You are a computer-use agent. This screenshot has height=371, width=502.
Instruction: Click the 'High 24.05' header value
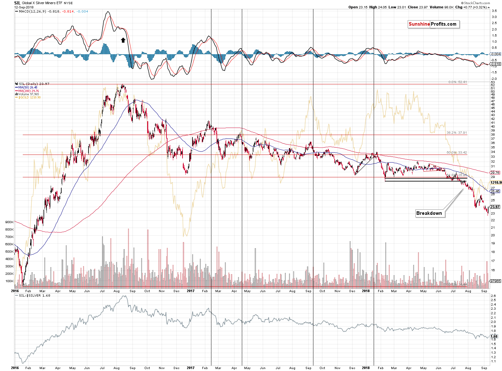coord(378,7)
